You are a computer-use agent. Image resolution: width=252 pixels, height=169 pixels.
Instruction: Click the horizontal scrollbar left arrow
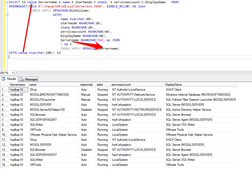17,73
